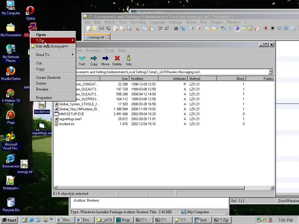
Task: Sort by the Block column header
Action: click(x=231, y=79)
